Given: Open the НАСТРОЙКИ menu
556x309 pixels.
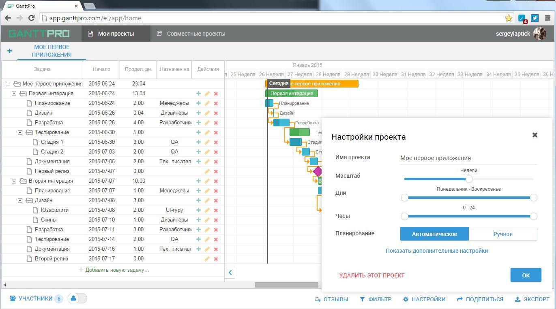Looking at the screenshot, I should (x=424, y=299).
